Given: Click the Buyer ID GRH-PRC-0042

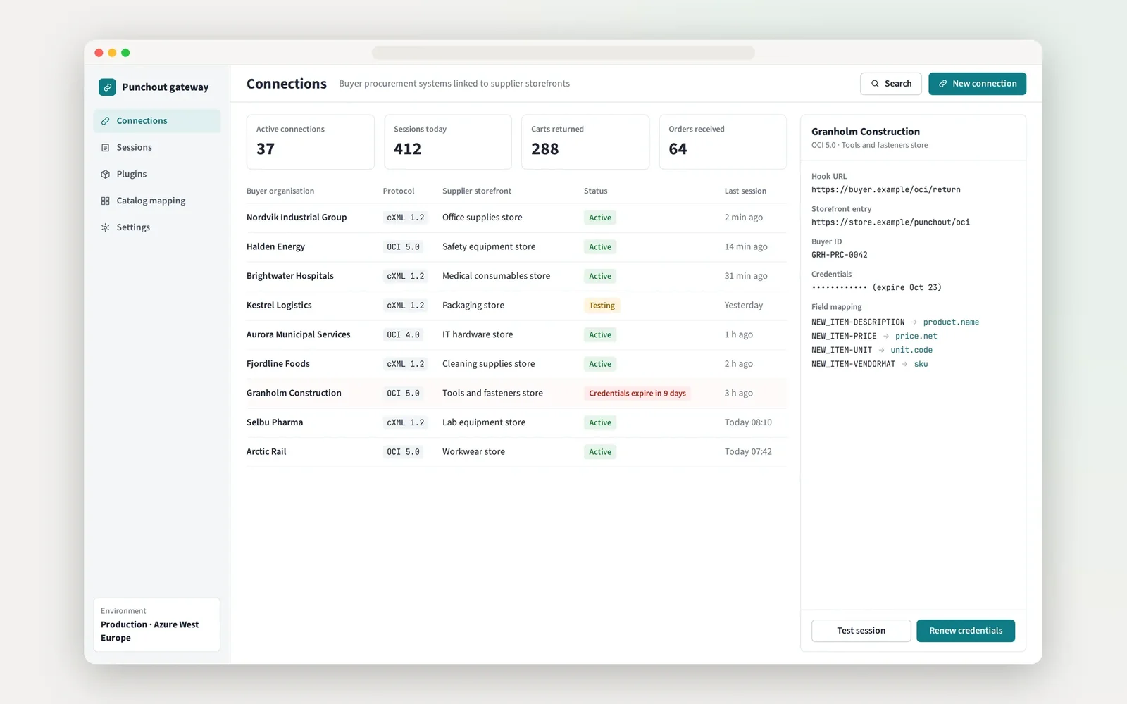Looking at the screenshot, I should pos(840,255).
